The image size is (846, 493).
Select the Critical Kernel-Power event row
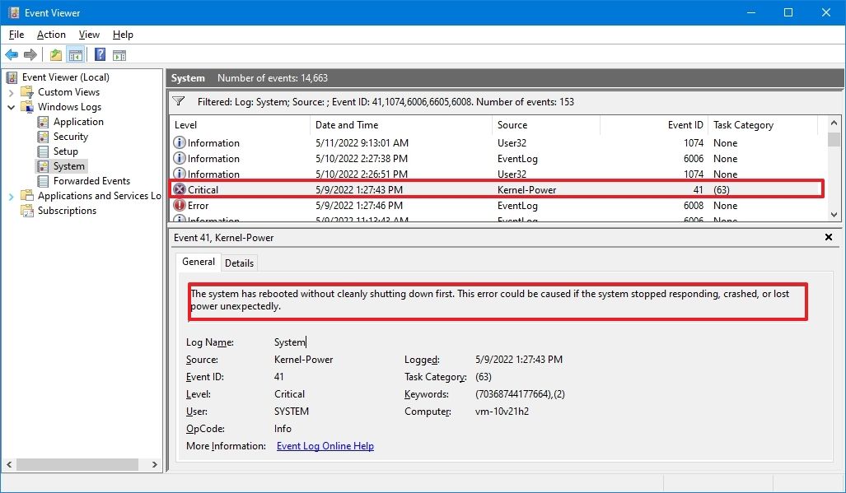point(412,189)
